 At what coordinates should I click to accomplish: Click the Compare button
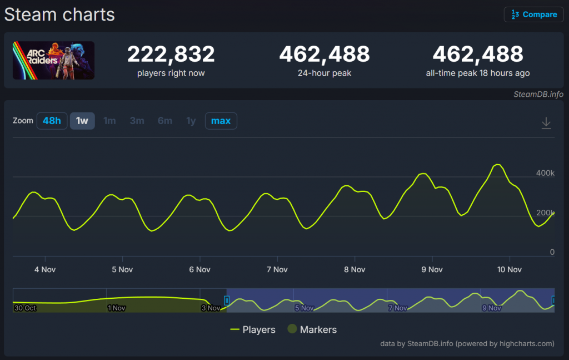(x=533, y=14)
